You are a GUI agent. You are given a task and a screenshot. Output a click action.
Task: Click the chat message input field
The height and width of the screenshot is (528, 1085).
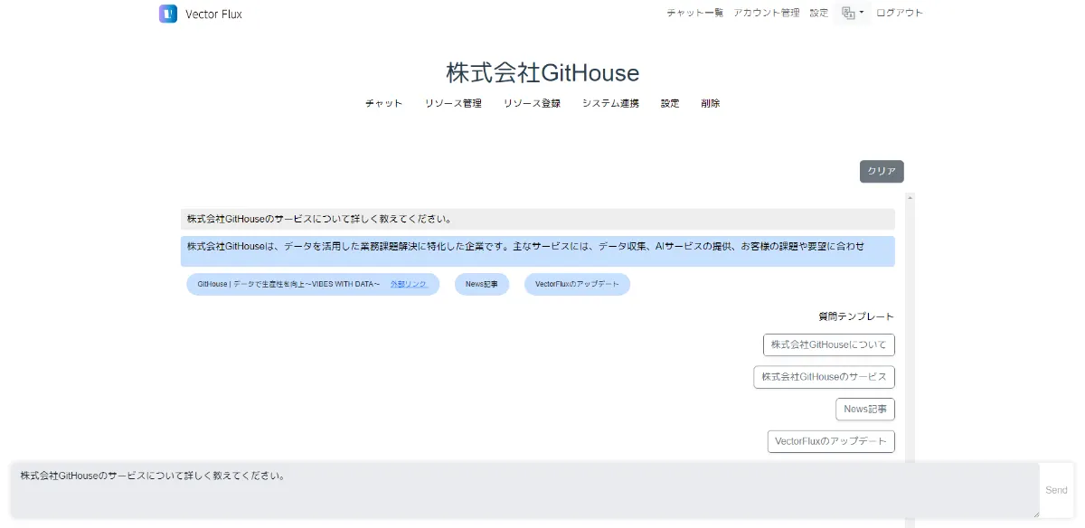point(524,490)
